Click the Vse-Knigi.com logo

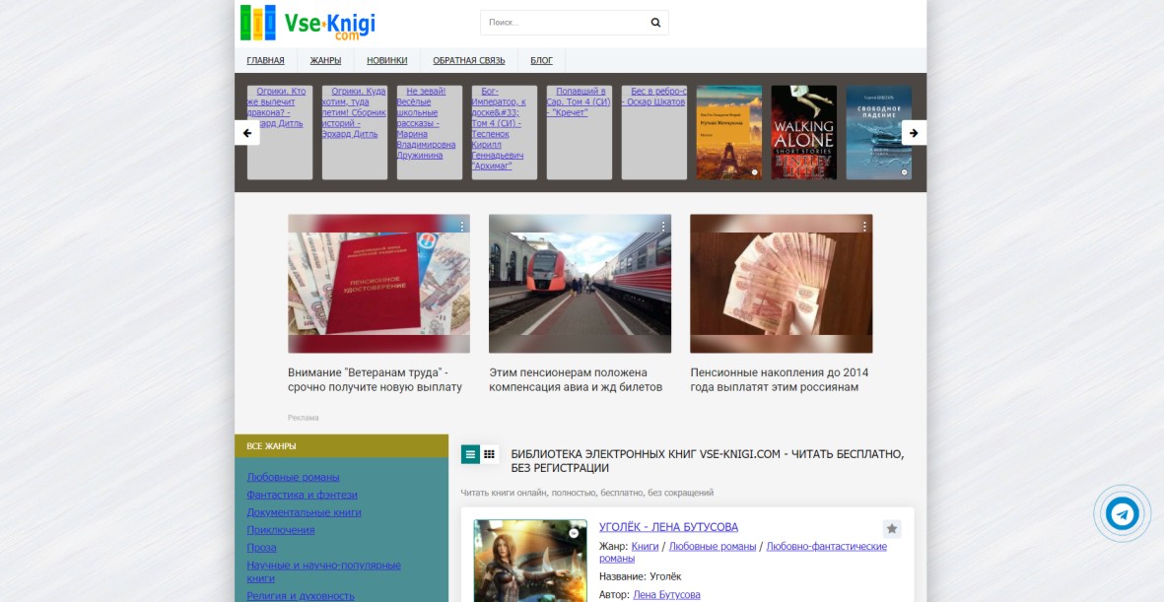(x=308, y=23)
